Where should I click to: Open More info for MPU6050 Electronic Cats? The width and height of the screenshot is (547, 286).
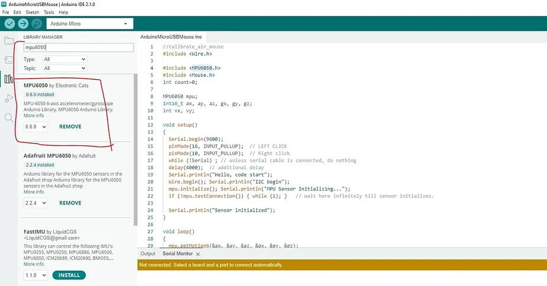pyautogui.click(x=34, y=115)
